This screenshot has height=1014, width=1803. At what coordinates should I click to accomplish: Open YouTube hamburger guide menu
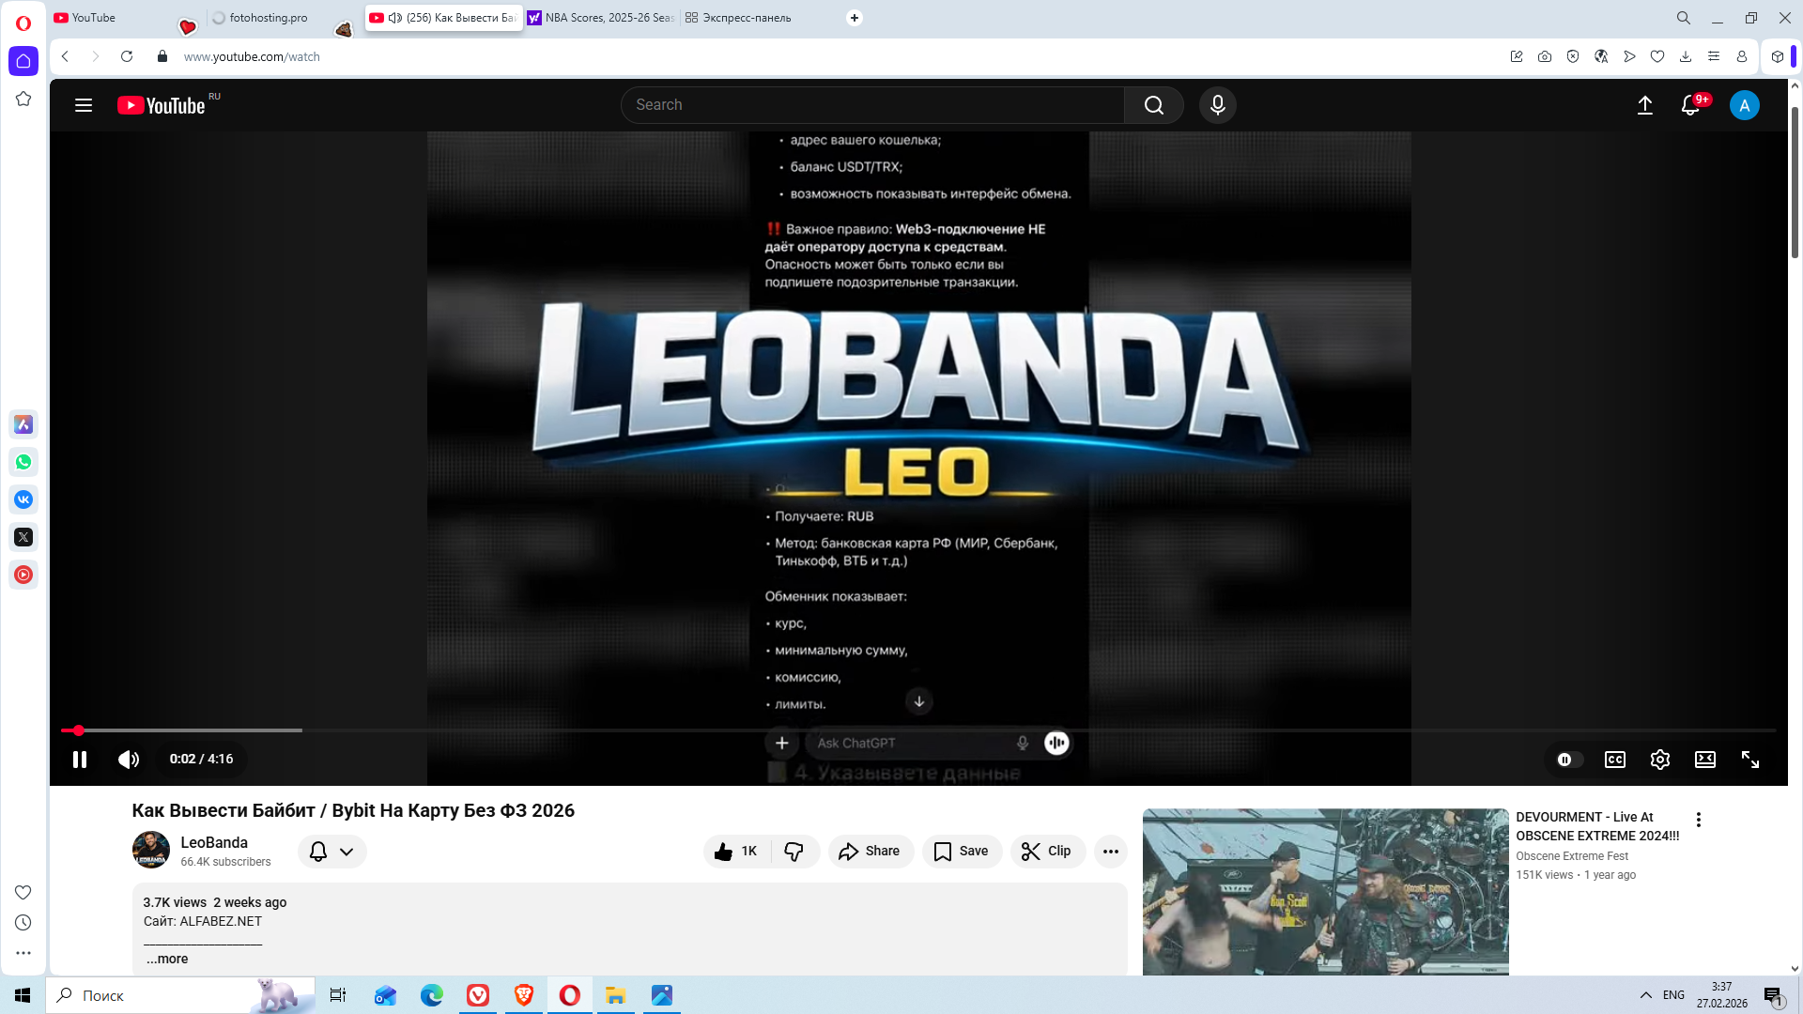(x=84, y=105)
